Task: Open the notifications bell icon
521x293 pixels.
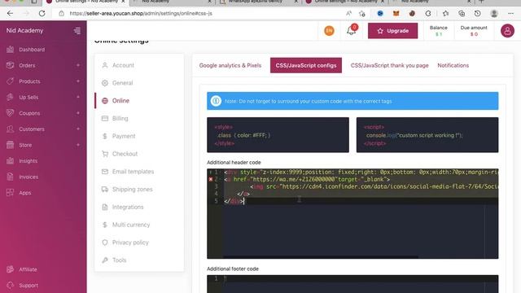Action: click(x=351, y=31)
